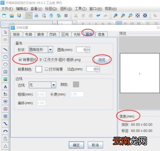The width and height of the screenshot is (160, 151).
Task: Click the fit-to-window zoom icon
Action: click(x=138, y=16)
